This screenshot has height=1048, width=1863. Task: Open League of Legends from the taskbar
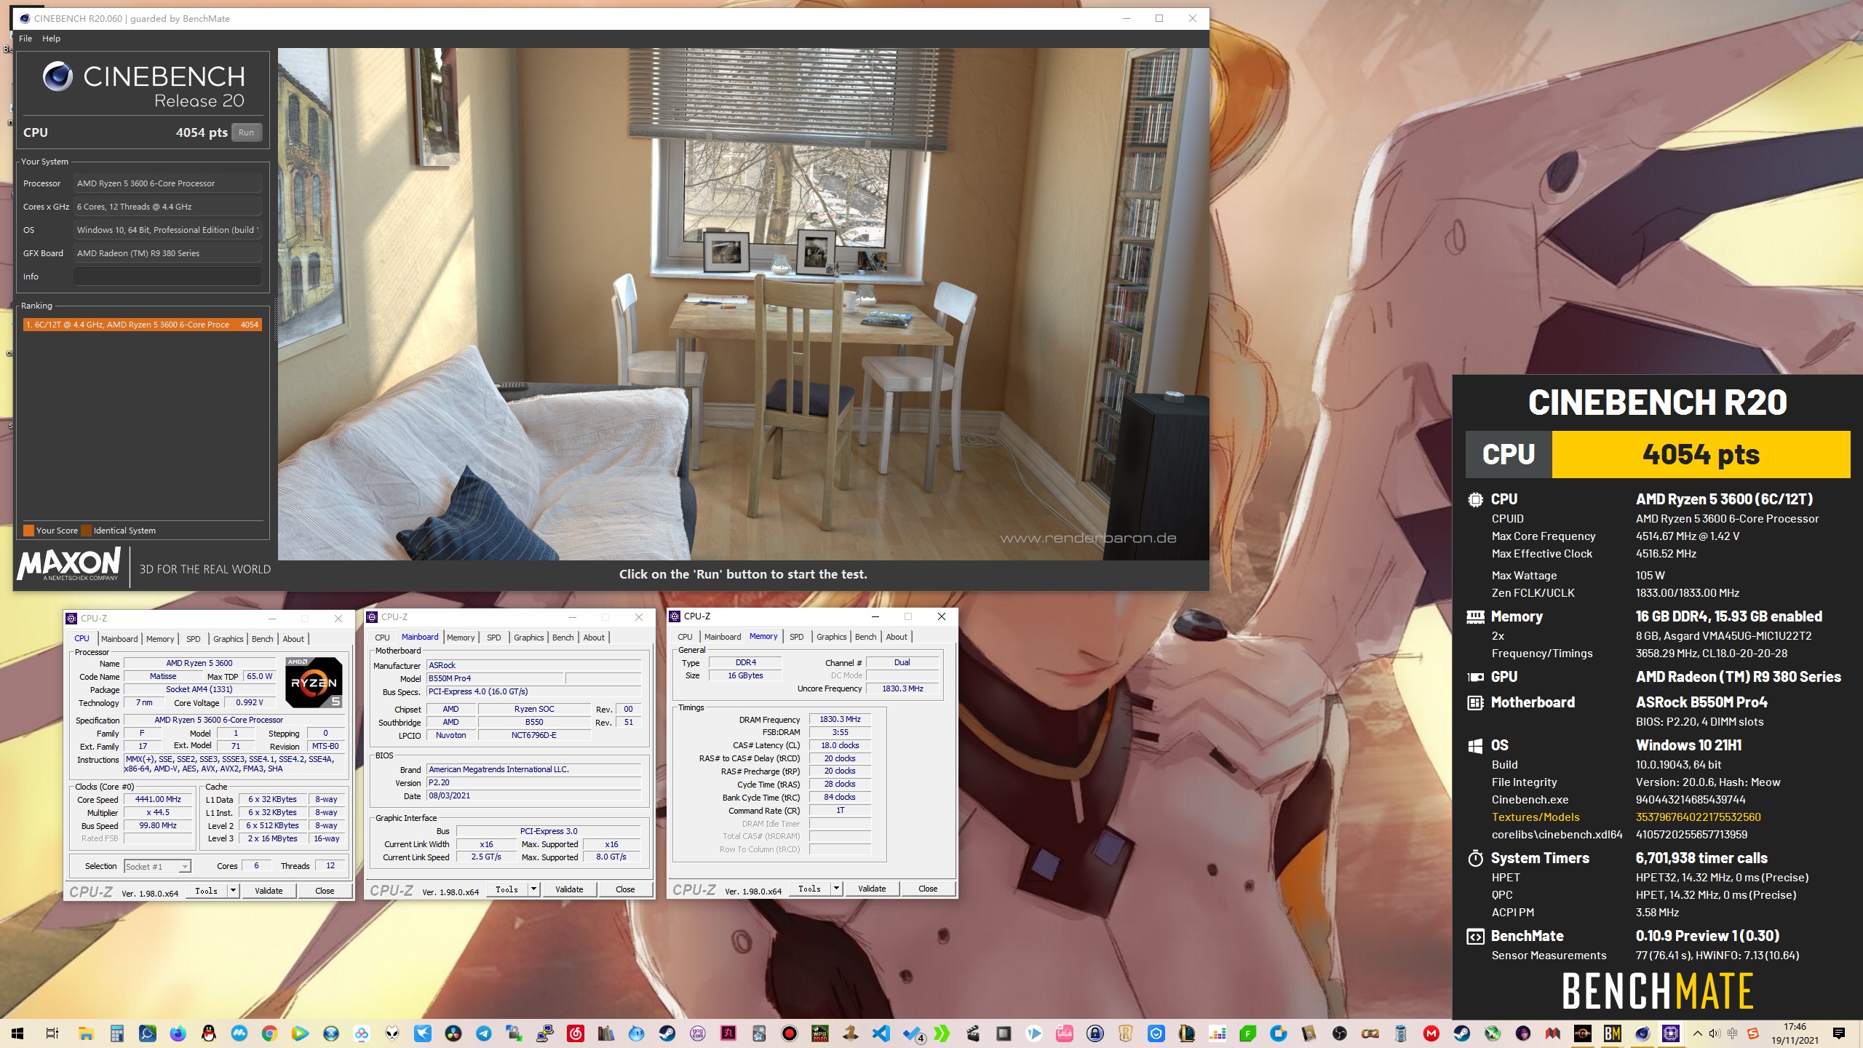(1186, 1033)
